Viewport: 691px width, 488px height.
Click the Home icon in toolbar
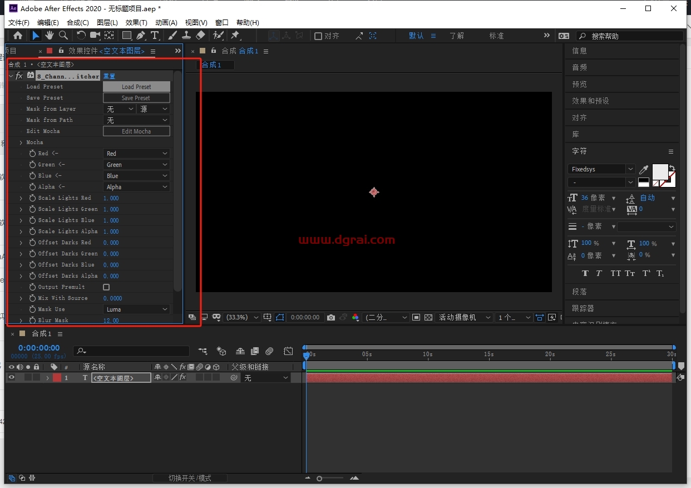click(18, 36)
